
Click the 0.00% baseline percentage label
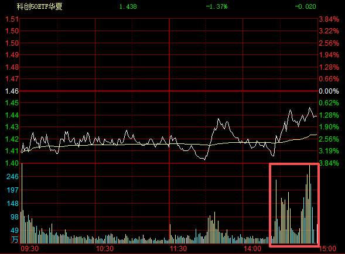329,91
